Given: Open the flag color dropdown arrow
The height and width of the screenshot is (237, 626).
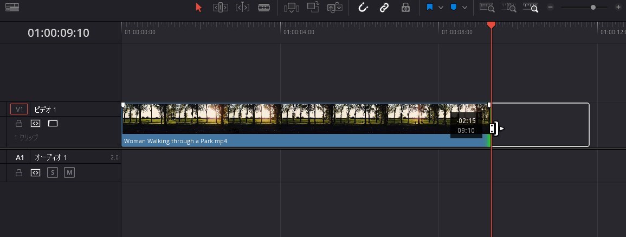Looking at the screenshot, I should point(441,7).
